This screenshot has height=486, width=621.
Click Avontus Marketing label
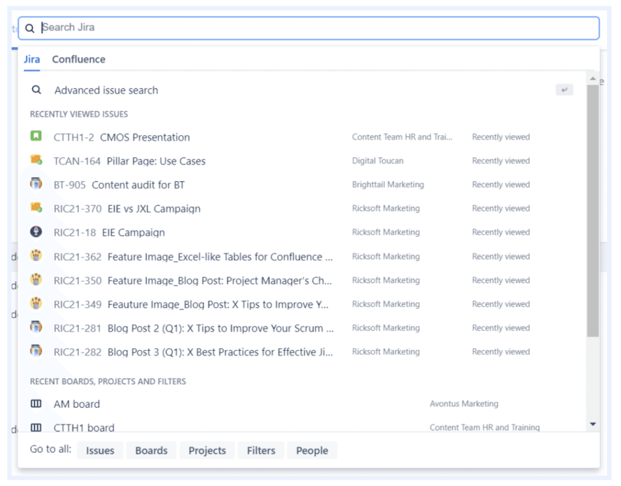[464, 403]
